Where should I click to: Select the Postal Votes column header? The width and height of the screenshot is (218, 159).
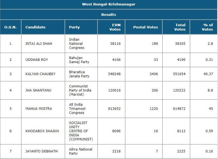tap(146, 27)
